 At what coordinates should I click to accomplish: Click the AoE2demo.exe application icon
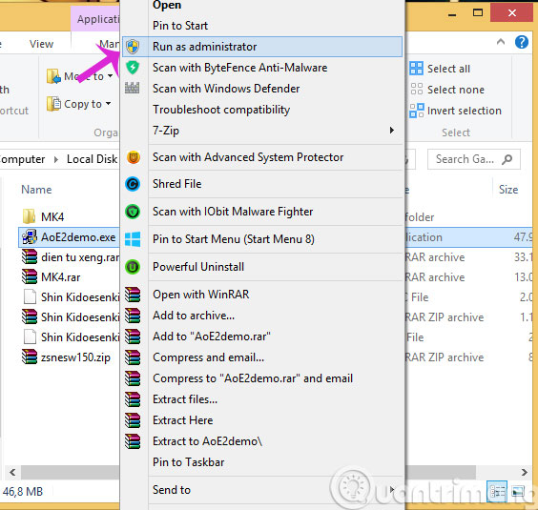30,237
